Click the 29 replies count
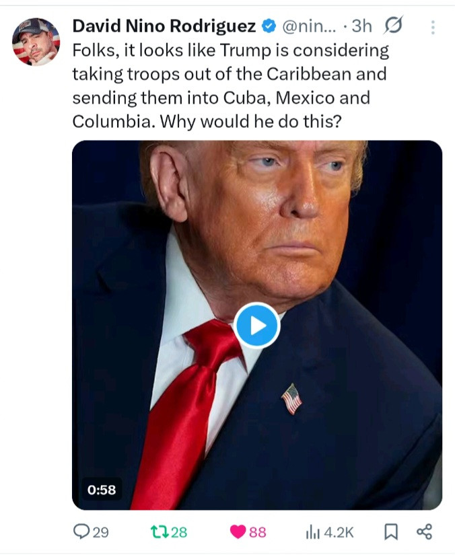455x555 pixels. click(x=100, y=532)
